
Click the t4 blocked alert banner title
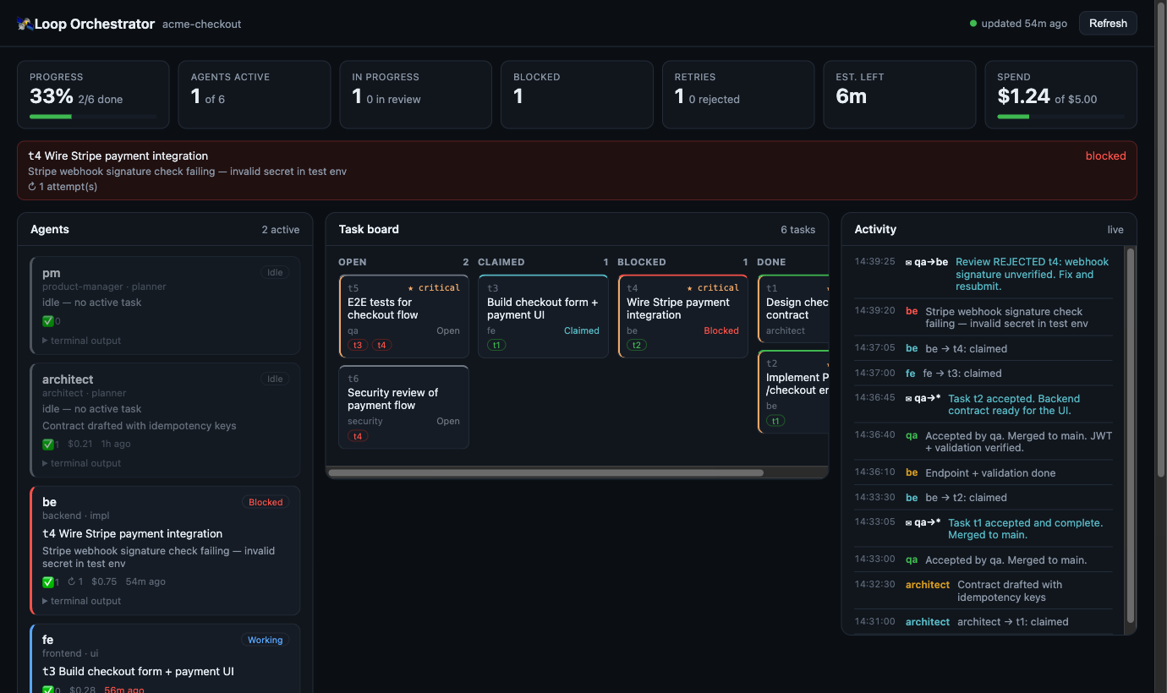pos(118,156)
